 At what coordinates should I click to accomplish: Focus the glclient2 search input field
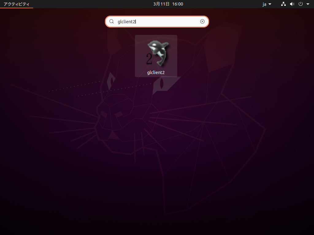[x=157, y=22]
